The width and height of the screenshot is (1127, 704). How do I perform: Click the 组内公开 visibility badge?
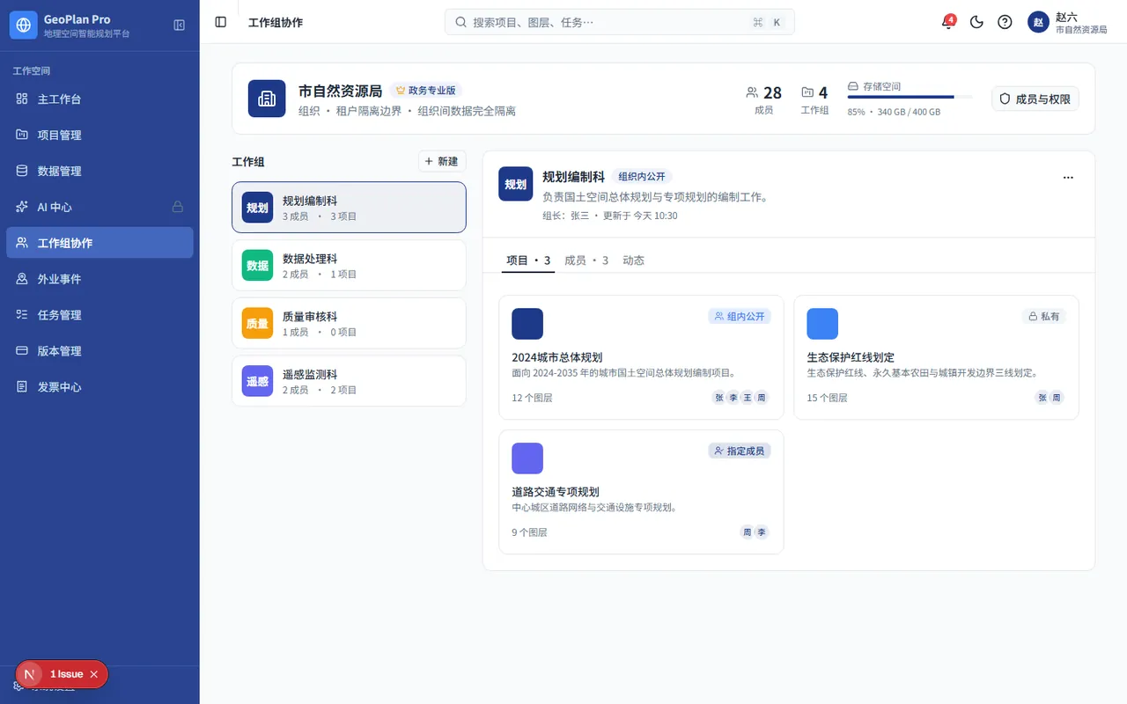coord(740,316)
